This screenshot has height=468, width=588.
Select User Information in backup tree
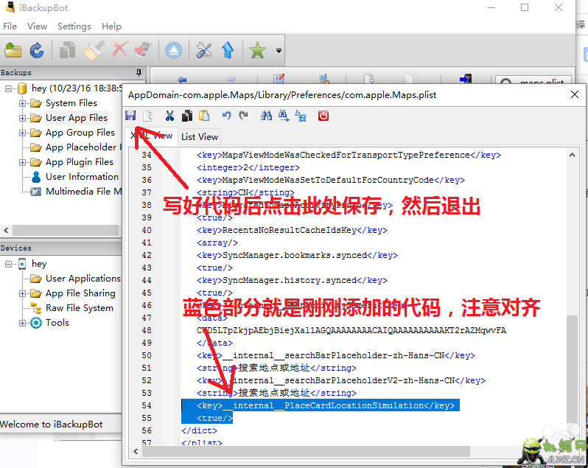82,177
